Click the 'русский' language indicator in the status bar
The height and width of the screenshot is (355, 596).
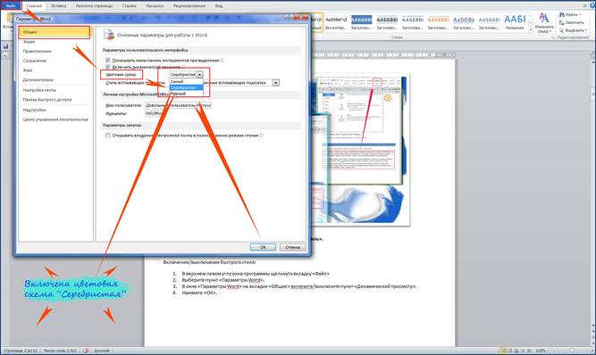pos(102,351)
